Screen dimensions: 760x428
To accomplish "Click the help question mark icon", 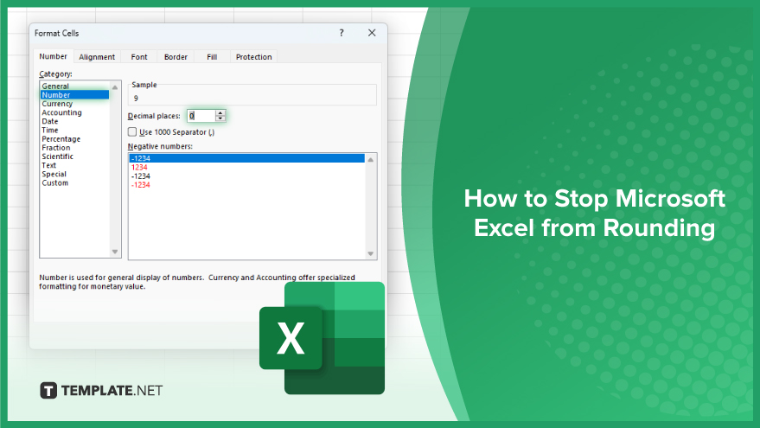I will click(342, 33).
